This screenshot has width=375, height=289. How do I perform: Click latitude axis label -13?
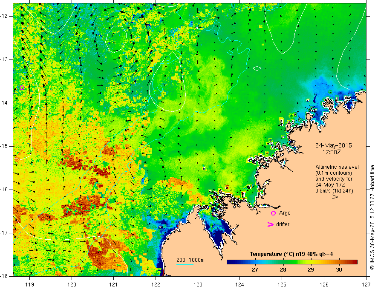tap(5, 59)
